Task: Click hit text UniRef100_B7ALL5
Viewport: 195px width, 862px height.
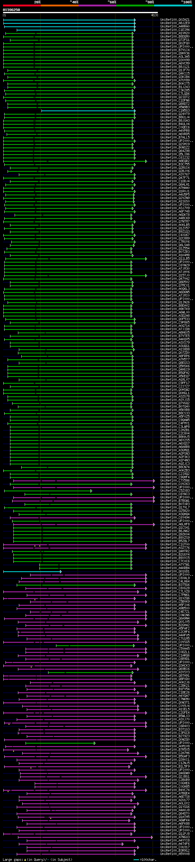Action: [175, 137]
